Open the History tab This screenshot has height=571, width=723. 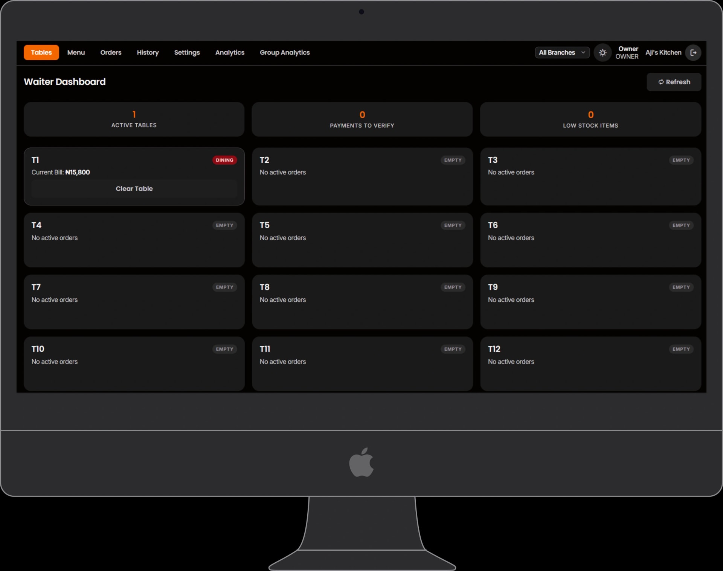(x=148, y=53)
